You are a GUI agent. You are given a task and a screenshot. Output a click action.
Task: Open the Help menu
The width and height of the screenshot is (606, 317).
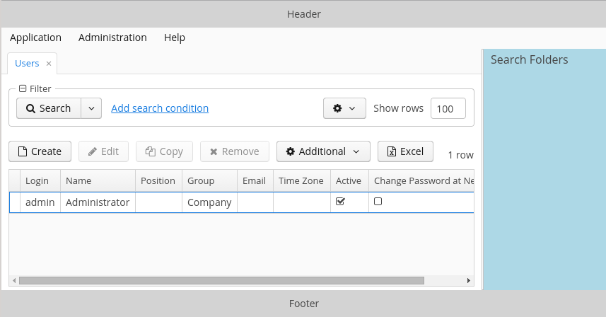174,38
